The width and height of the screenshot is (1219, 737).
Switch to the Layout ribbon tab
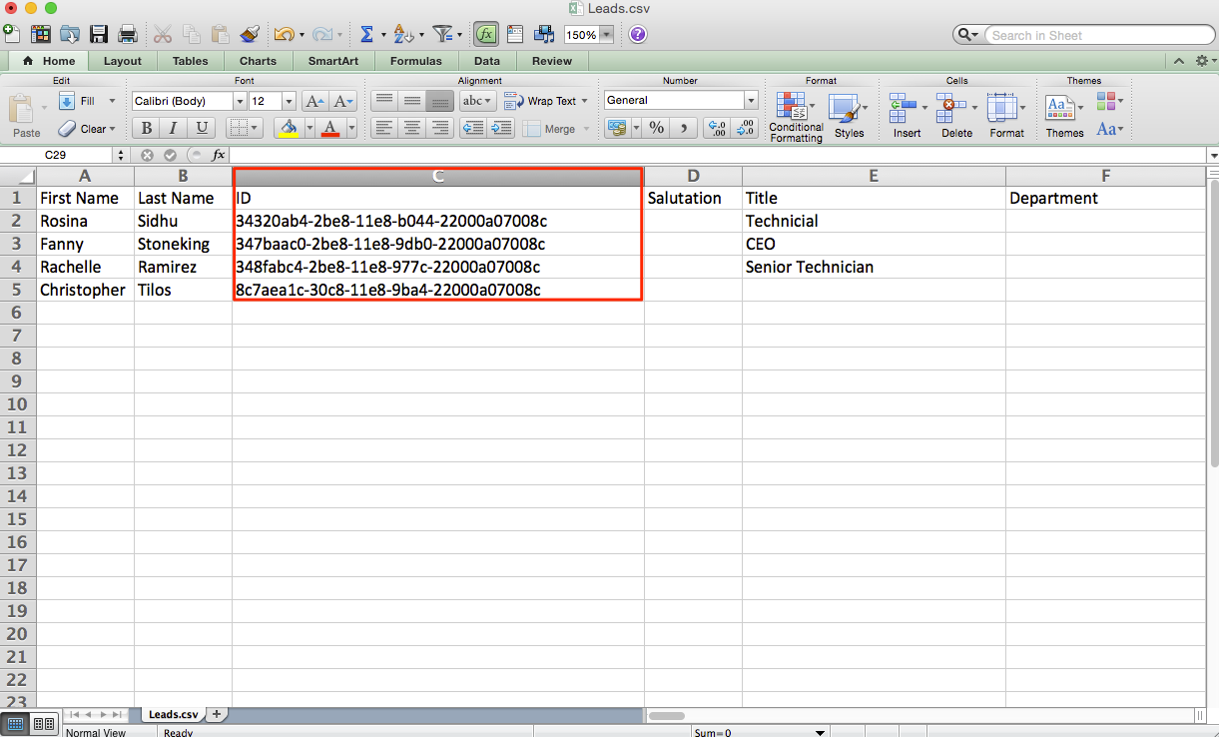(x=123, y=61)
